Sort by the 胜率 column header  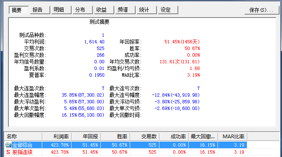point(115,137)
